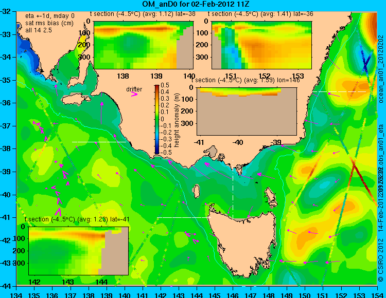The image size is (386, 298).
Task: Click the Tasmania landmass on the map
Action: tap(242, 243)
